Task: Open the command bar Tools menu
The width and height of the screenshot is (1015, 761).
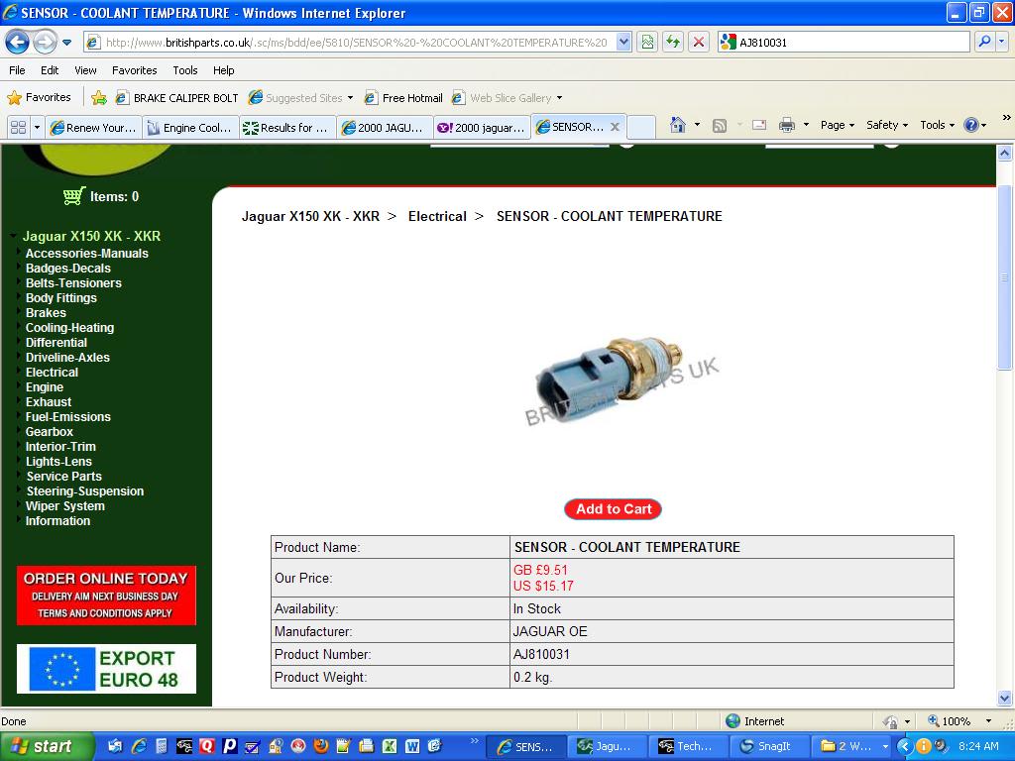Action: (937, 125)
